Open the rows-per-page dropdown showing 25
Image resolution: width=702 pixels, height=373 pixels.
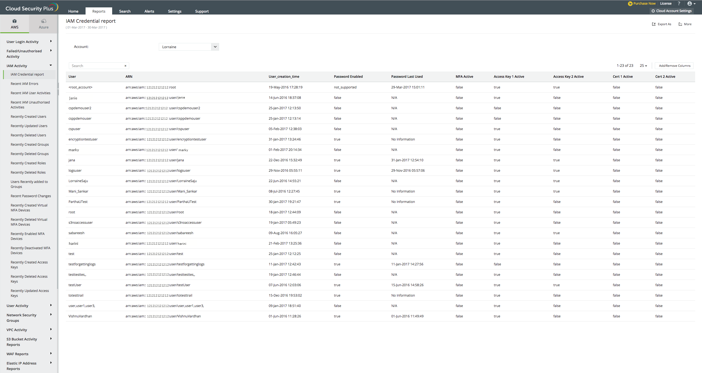643,65
